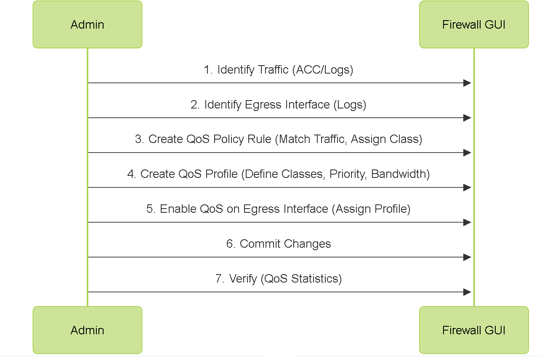
Task: Click the '5. Enable QoS on Egress Interface' label
Action: coord(279,209)
